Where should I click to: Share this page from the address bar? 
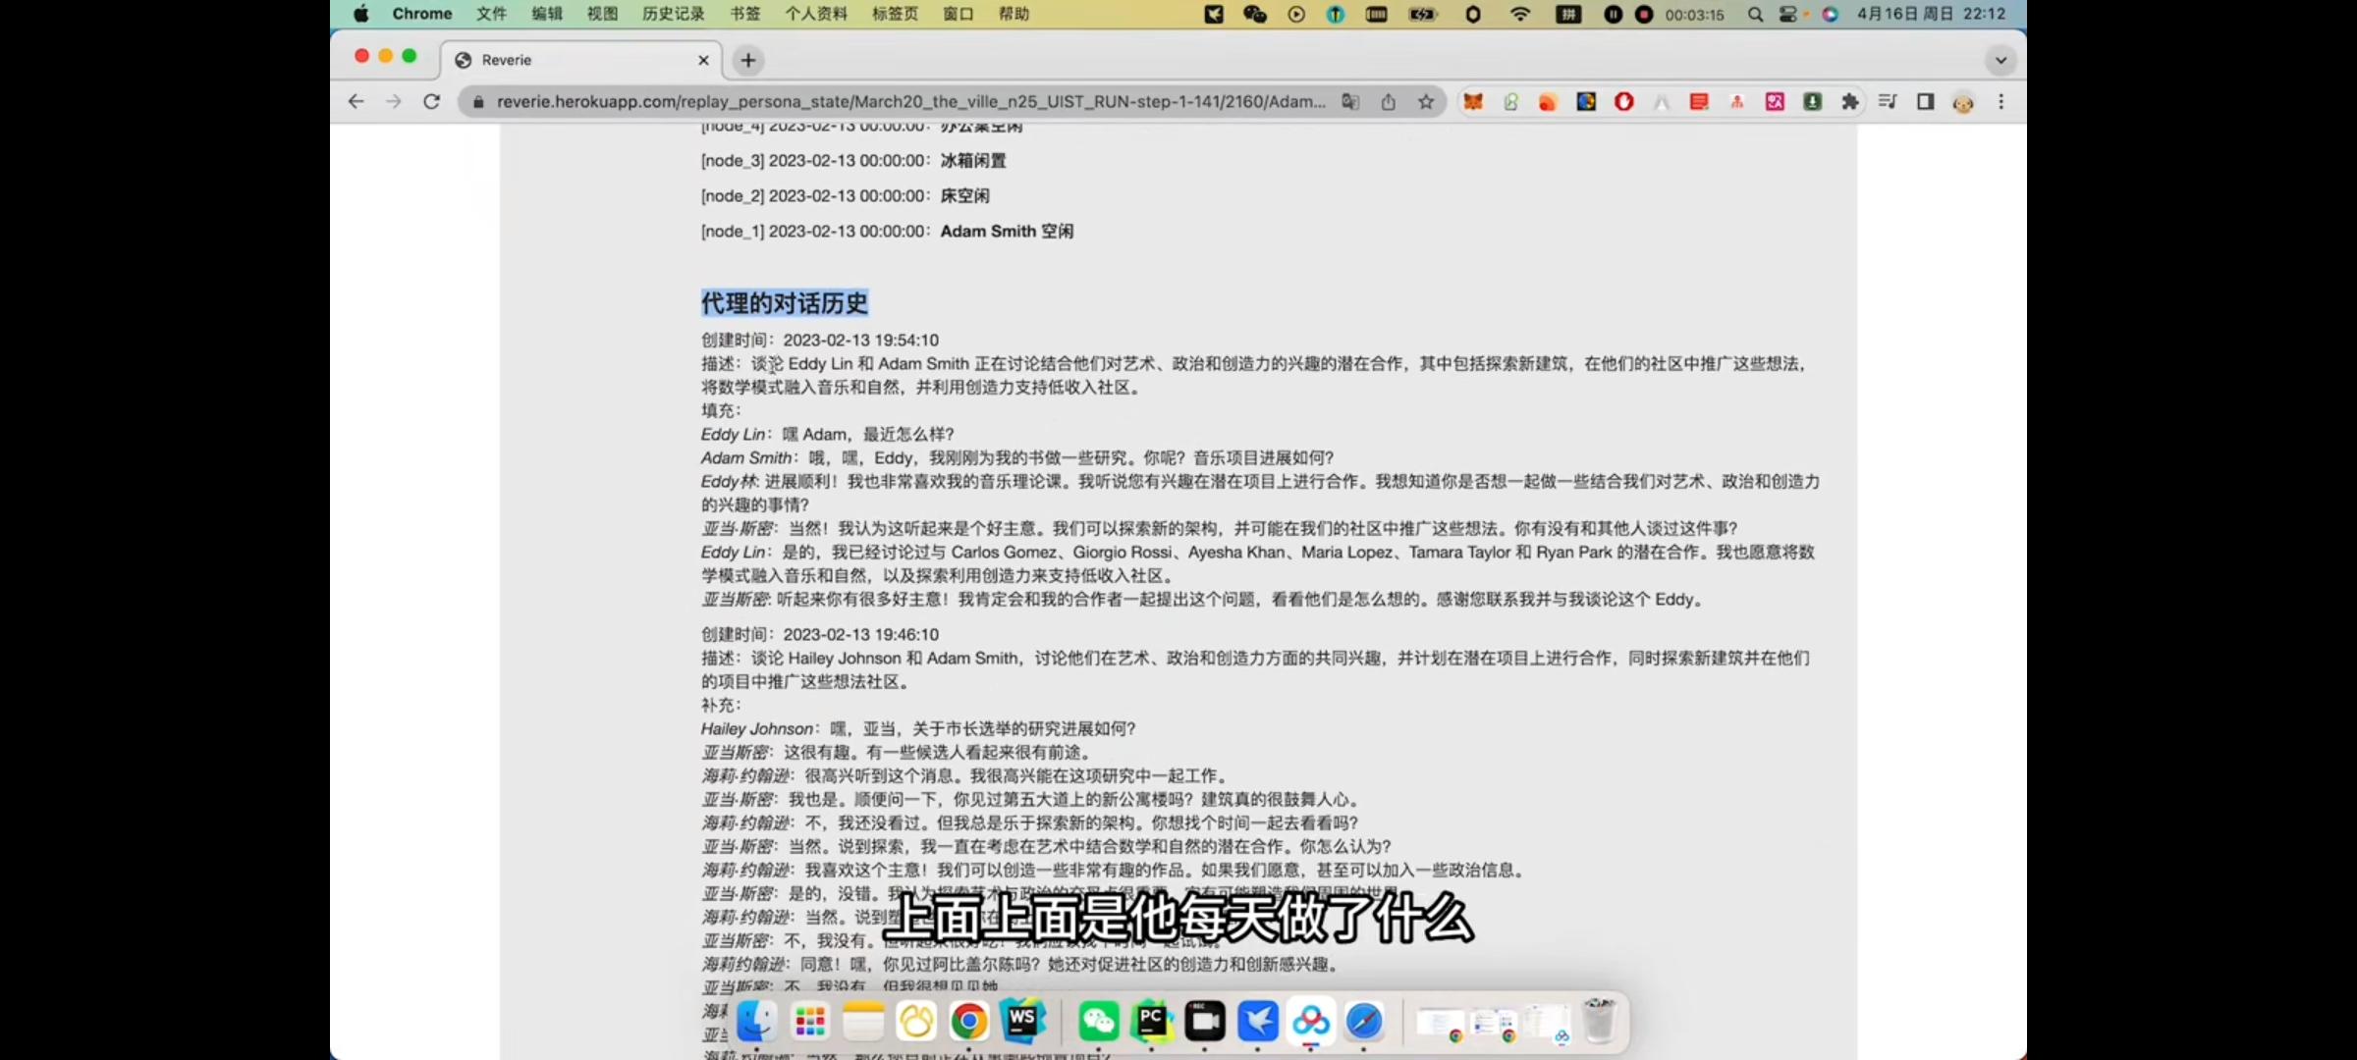click(x=1388, y=101)
